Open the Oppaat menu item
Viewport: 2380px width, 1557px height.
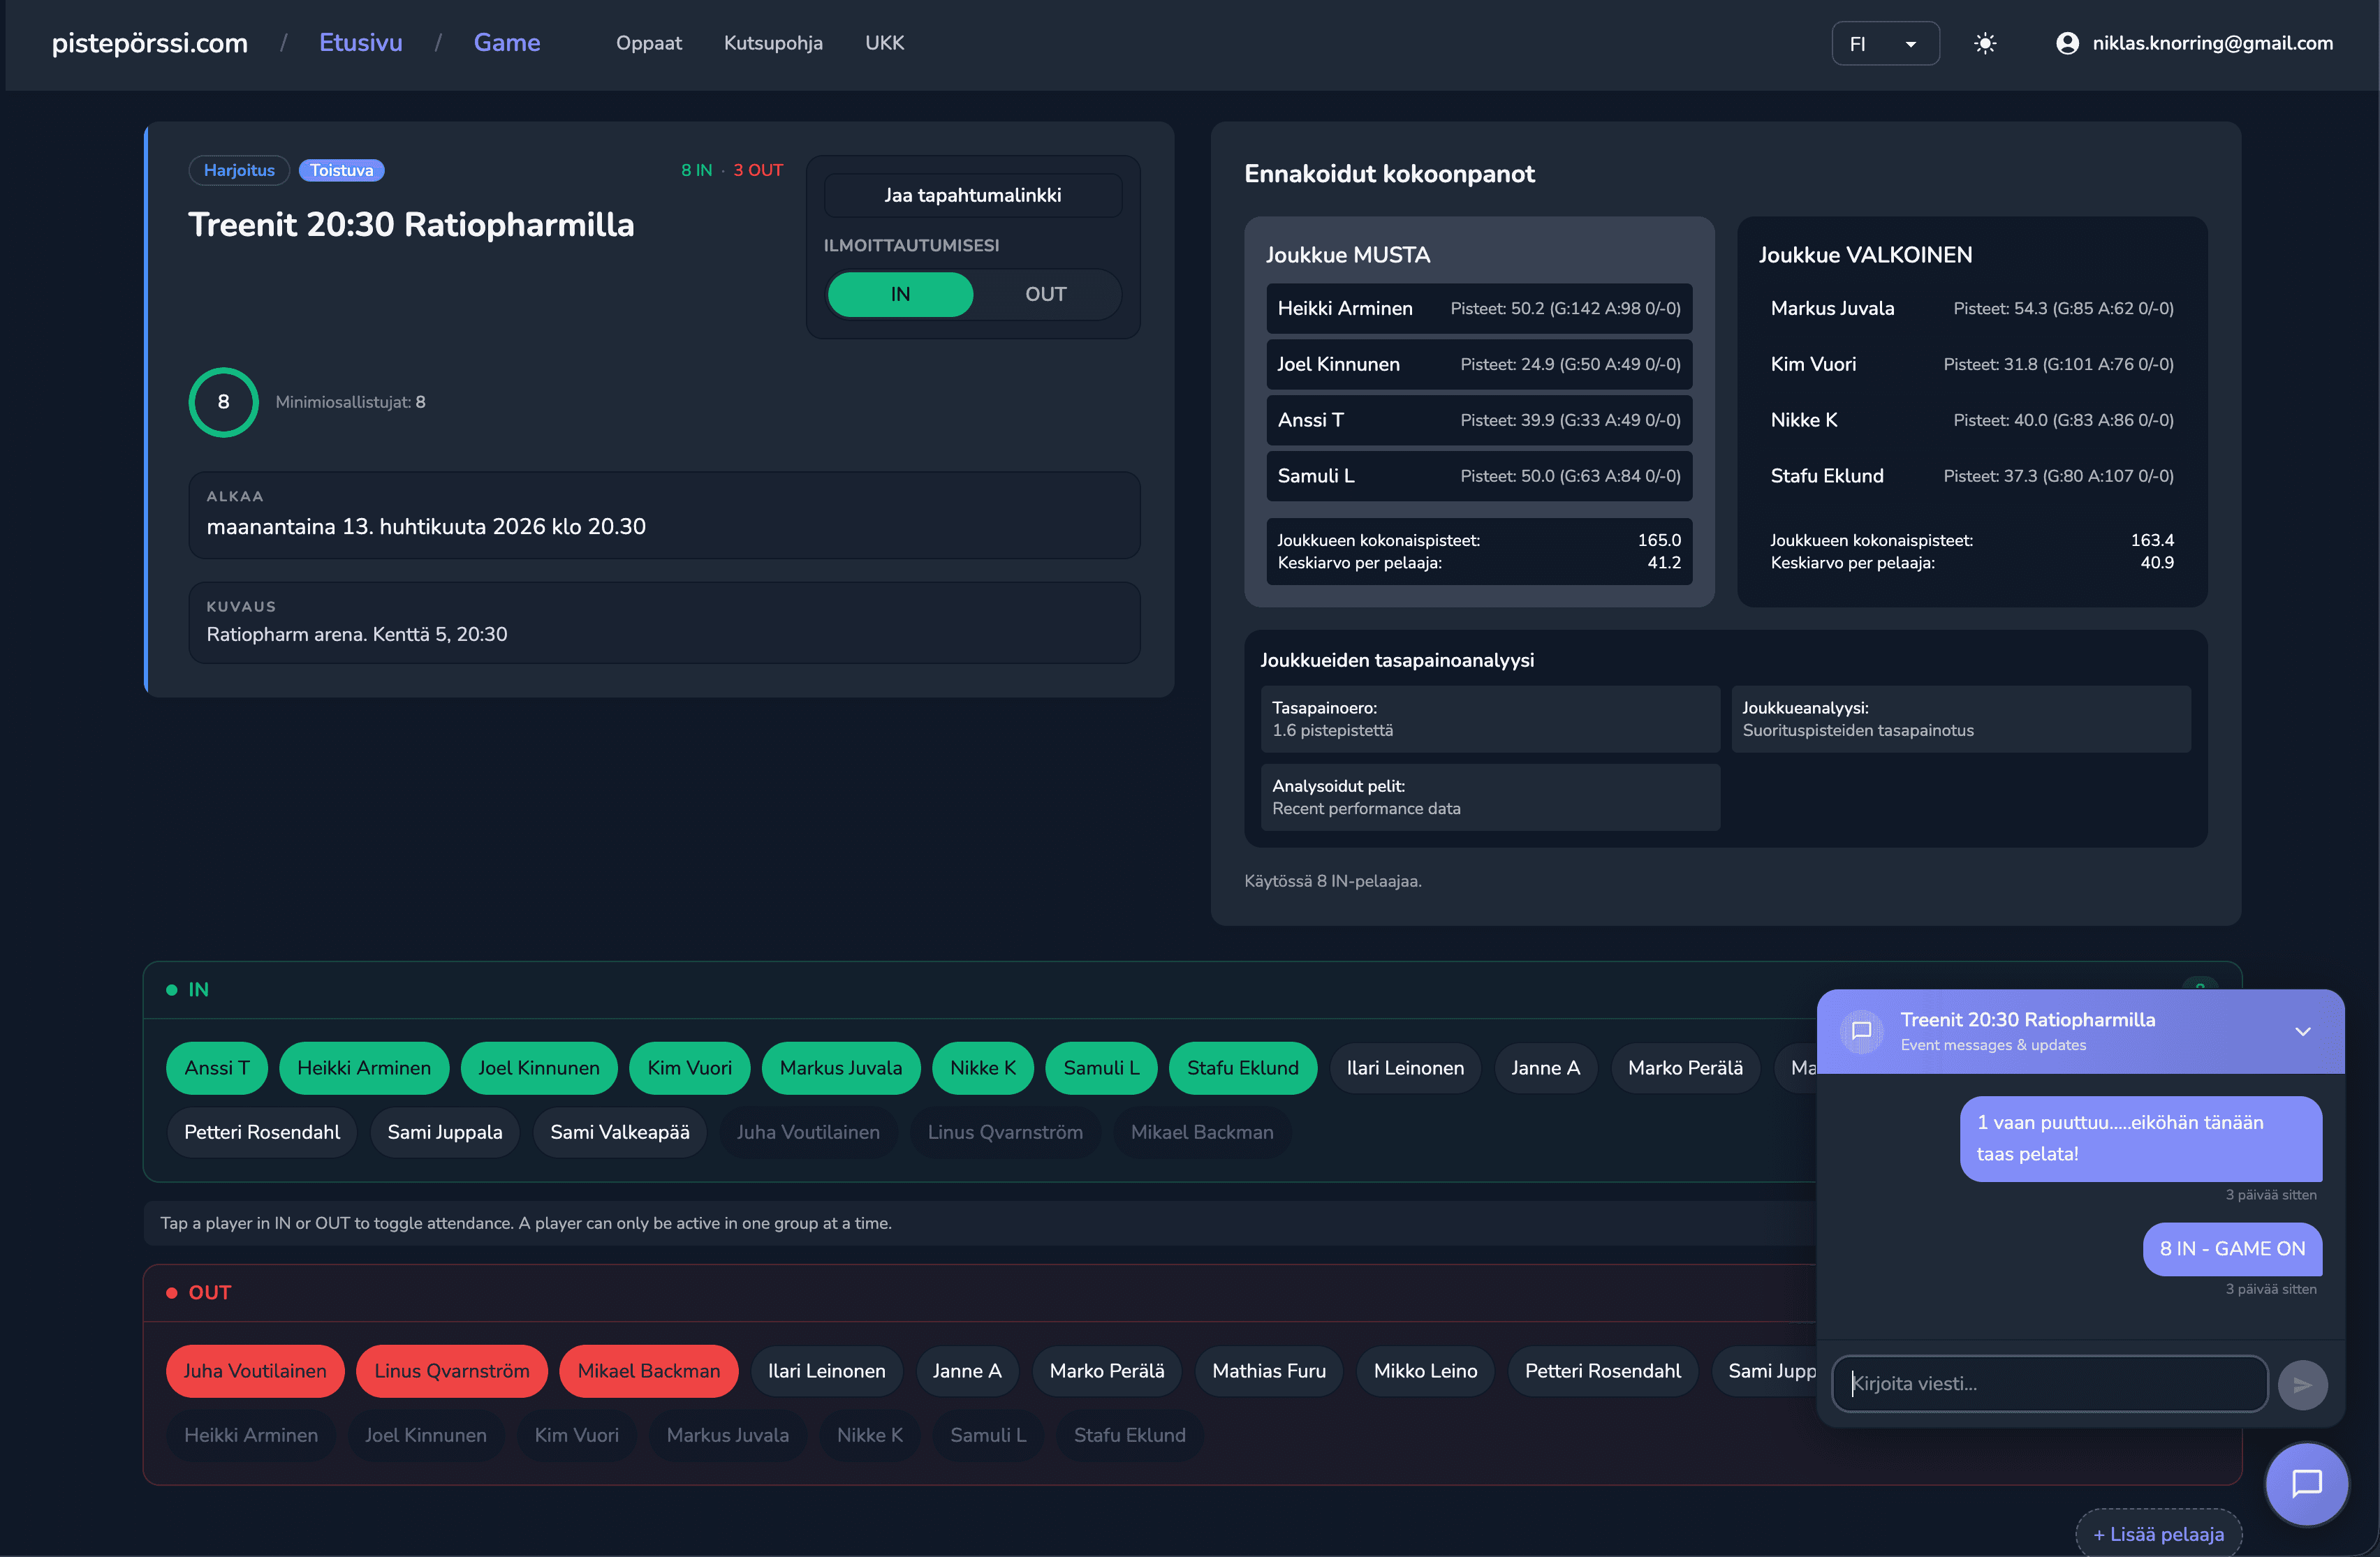pos(648,43)
